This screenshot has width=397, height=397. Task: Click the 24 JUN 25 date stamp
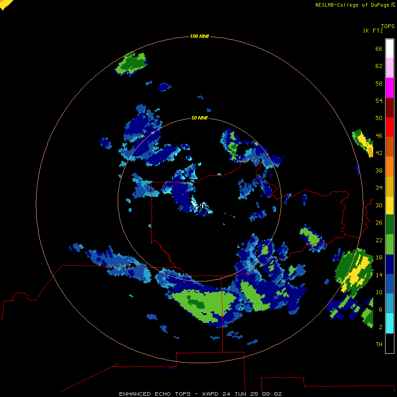[x=240, y=394]
